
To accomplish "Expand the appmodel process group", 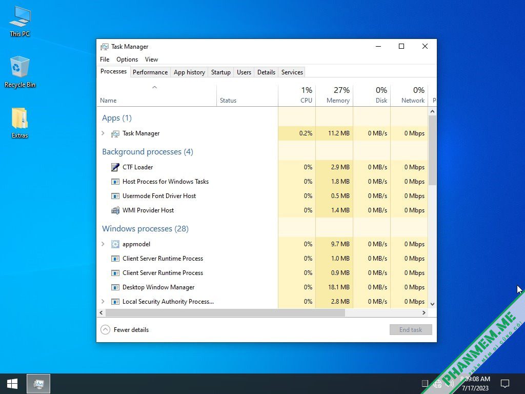I will pos(103,244).
